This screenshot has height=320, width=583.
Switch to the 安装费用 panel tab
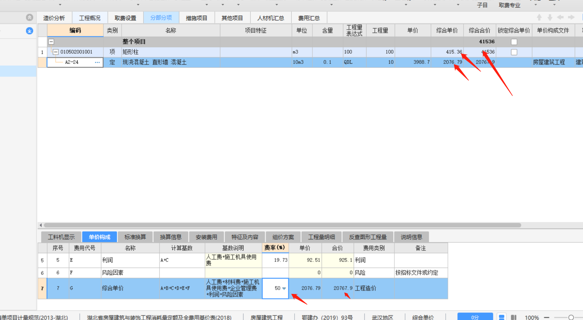click(206, 237)
